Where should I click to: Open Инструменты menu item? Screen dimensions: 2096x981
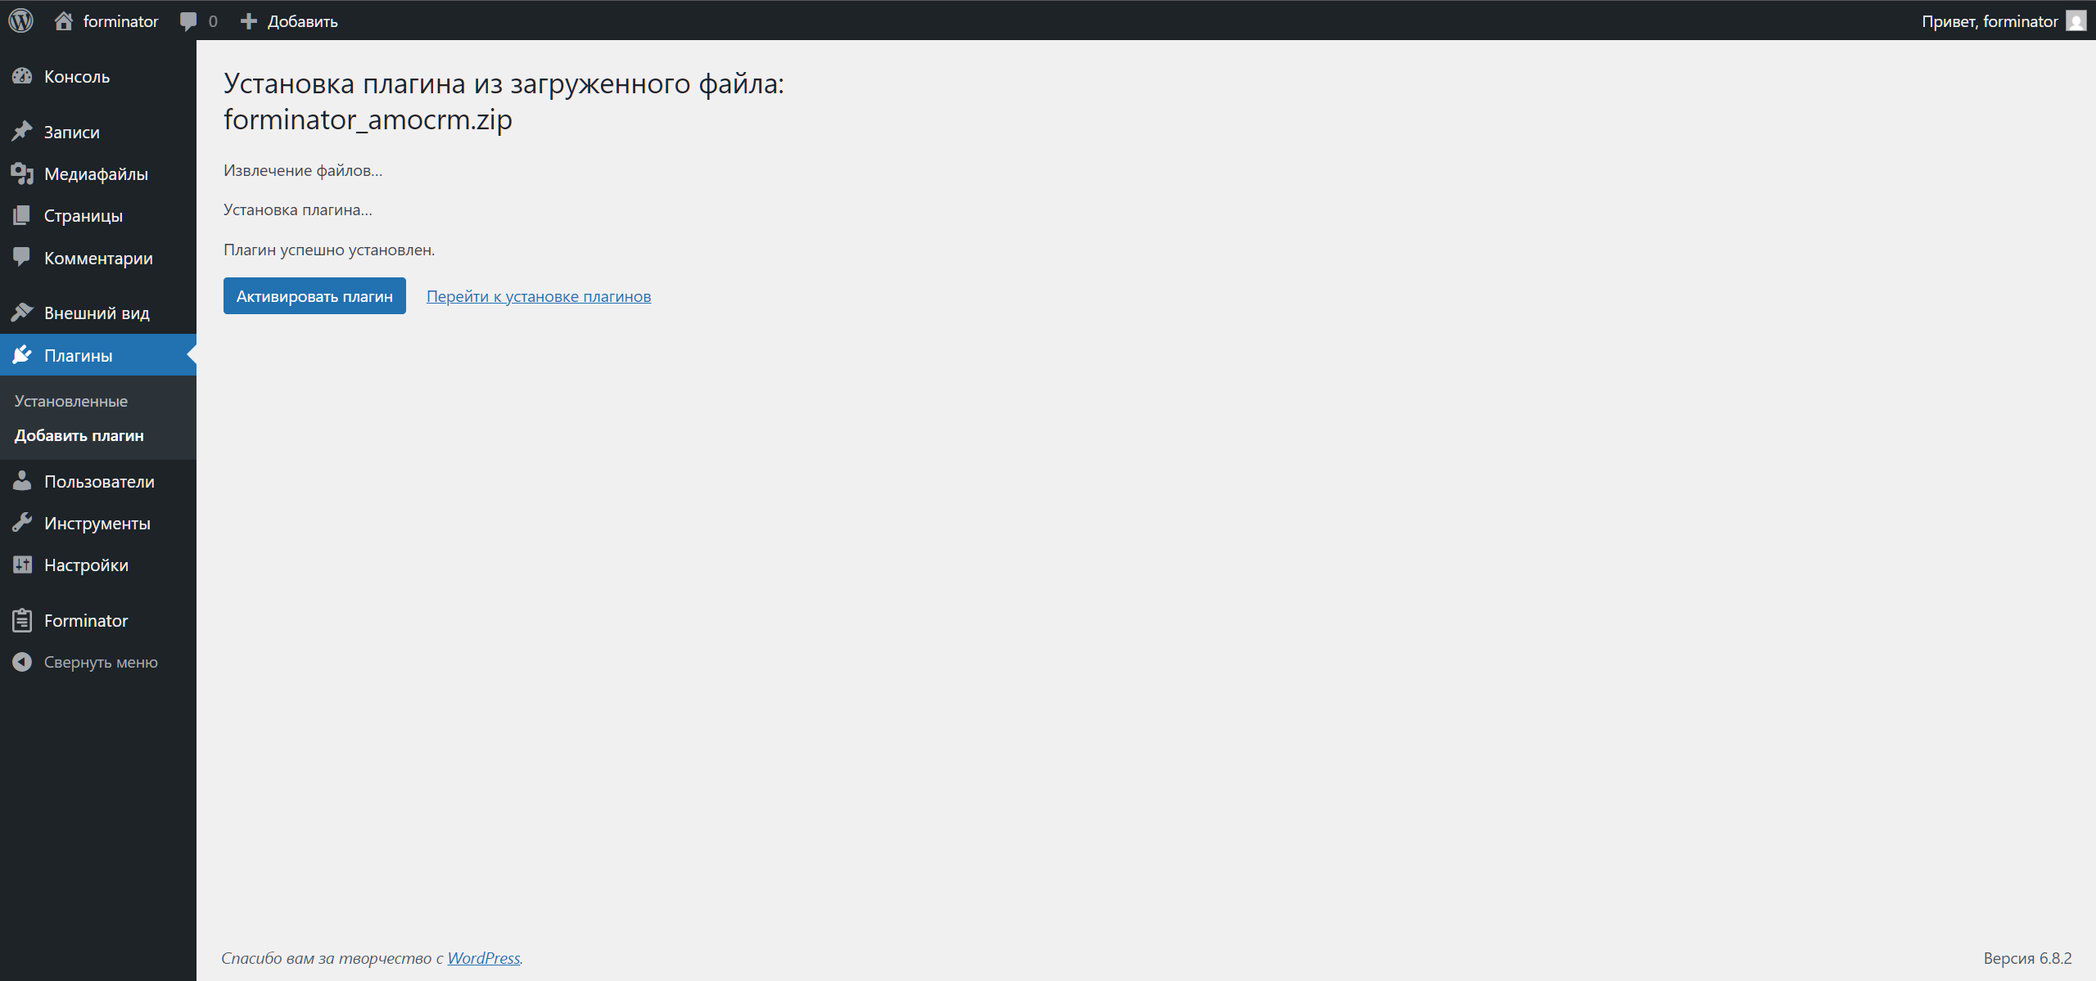pyautogui.click(x=98, y=523)
